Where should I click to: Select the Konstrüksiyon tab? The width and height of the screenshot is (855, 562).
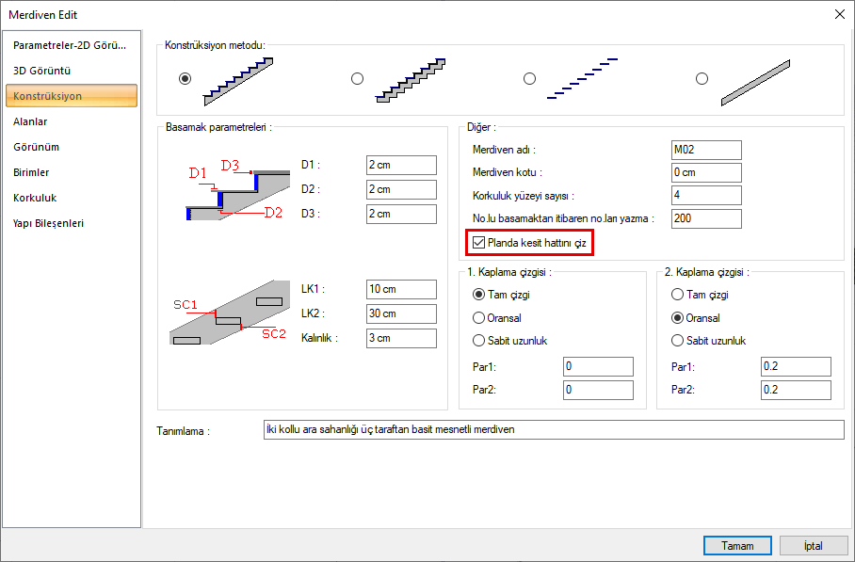coord(72,96)
